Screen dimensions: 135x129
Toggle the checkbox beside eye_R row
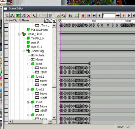click(6, 43)
